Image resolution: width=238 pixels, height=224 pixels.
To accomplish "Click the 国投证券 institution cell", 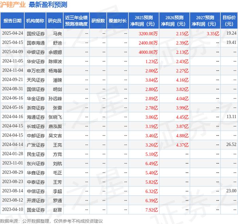I will 36,34.
